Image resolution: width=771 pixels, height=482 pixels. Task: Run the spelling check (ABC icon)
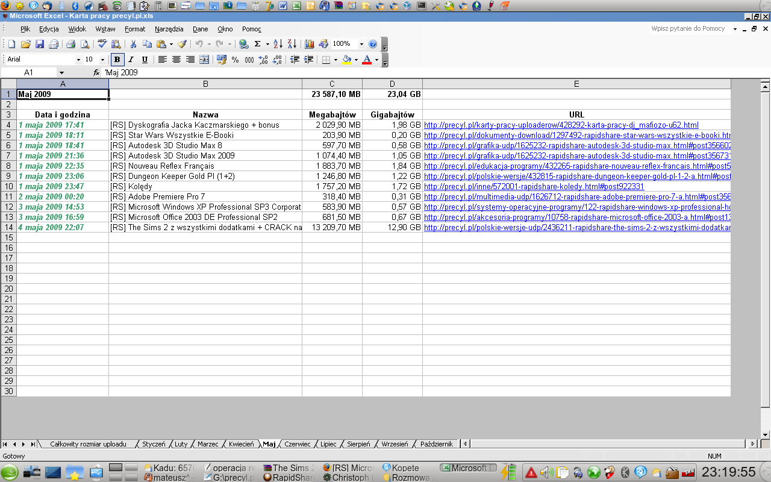click(102, 44)
